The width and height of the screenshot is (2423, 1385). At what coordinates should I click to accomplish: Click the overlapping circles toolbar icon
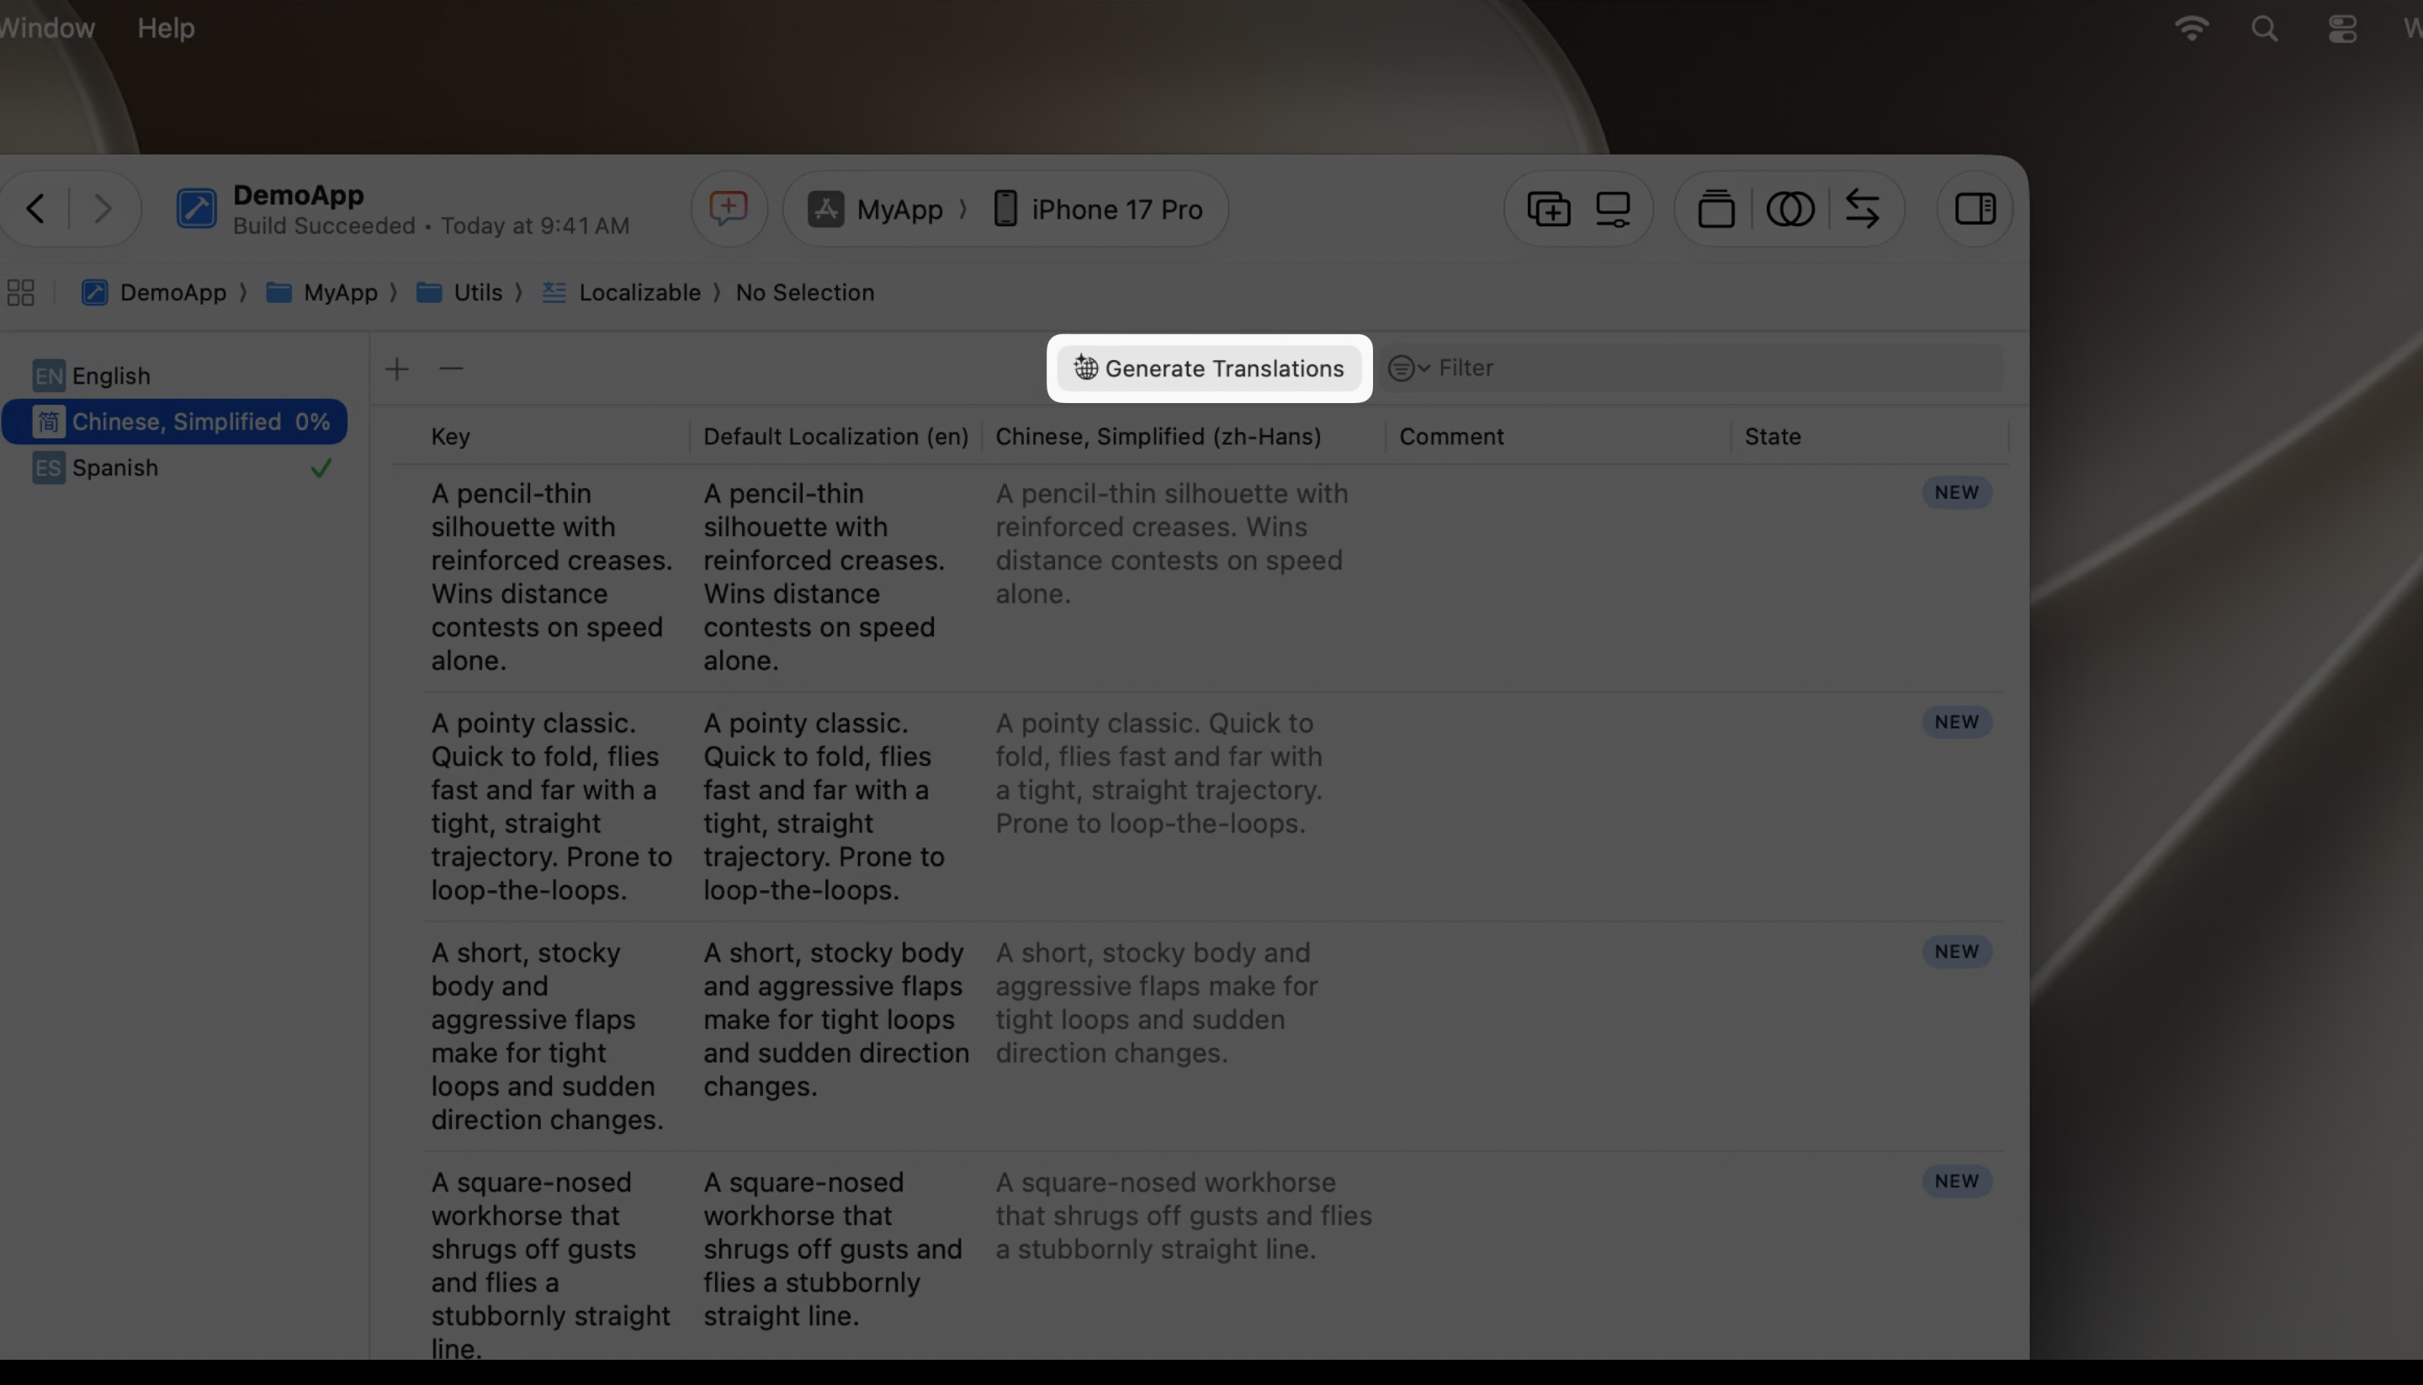click(1789, 209)
